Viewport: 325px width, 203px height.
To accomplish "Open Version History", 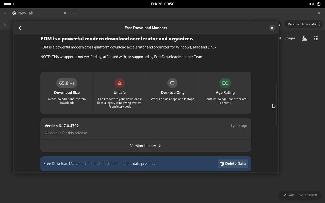I will [x=146, y=146].
